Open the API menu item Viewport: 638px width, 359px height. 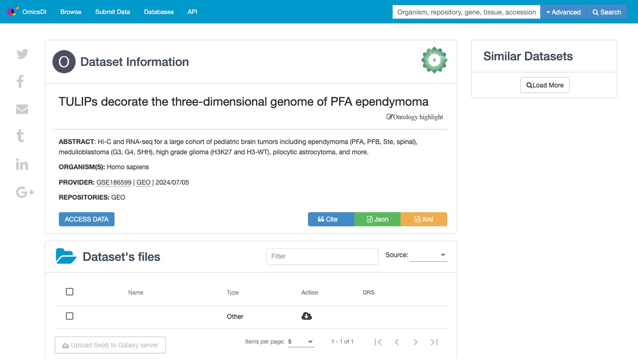[192, 12]
